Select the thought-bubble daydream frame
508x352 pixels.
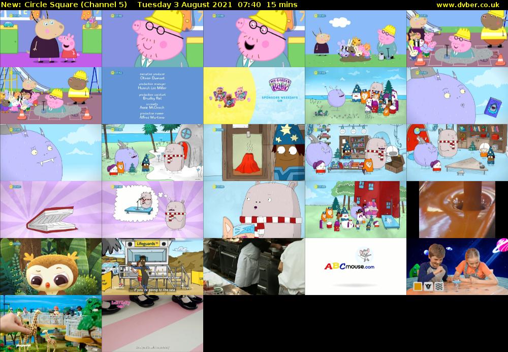pos(152,210)
